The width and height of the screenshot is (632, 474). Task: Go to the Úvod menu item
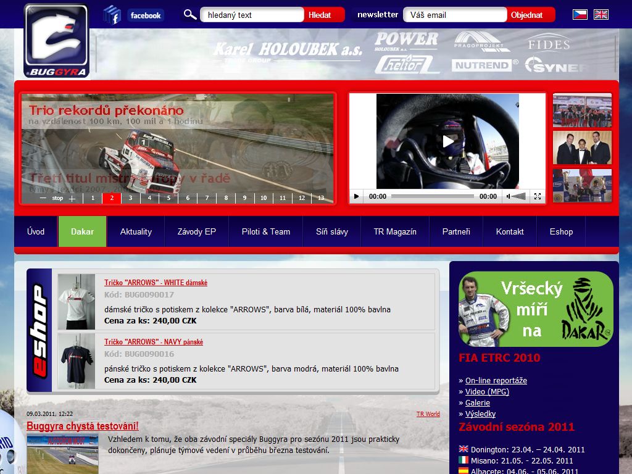[x=35, y=231]
